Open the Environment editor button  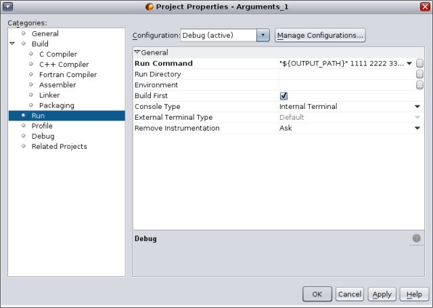point(419,85)
